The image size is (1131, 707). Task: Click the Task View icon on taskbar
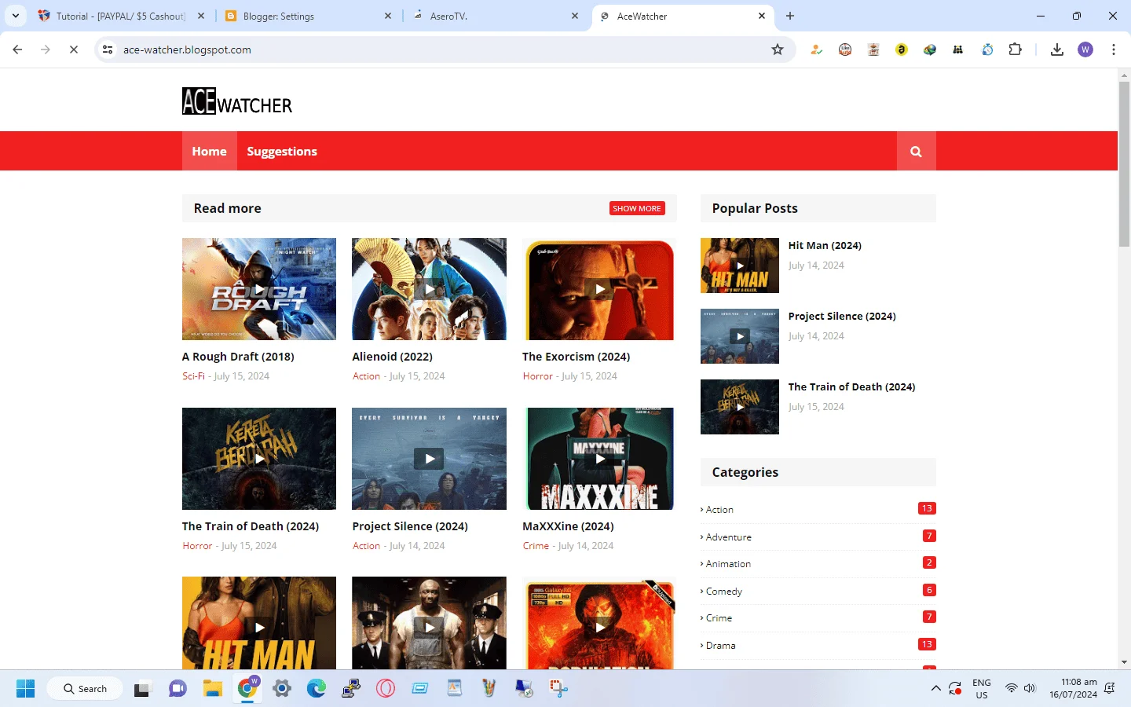pos(142,689)
